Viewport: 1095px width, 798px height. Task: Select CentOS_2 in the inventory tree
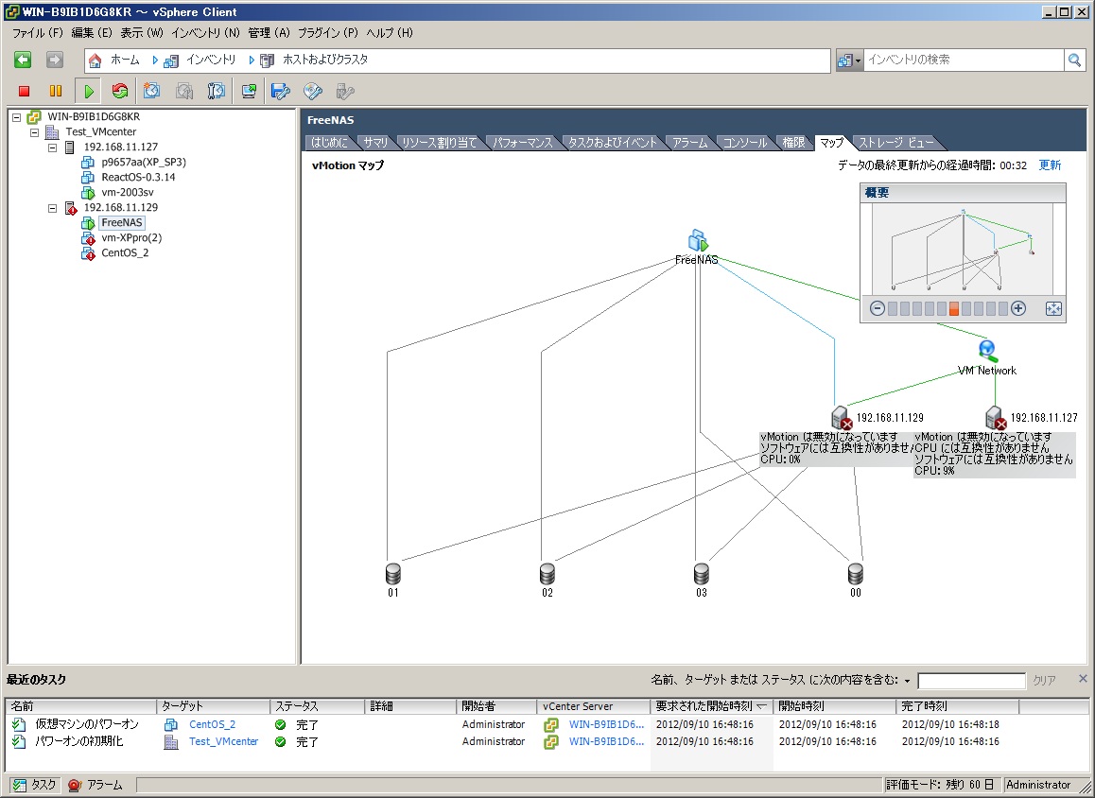coord(124,253)
